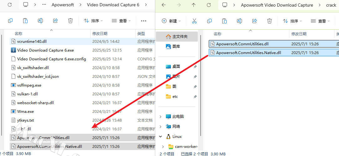
Task: Click refresh button in right Explorer window
Action: [209, 5]
